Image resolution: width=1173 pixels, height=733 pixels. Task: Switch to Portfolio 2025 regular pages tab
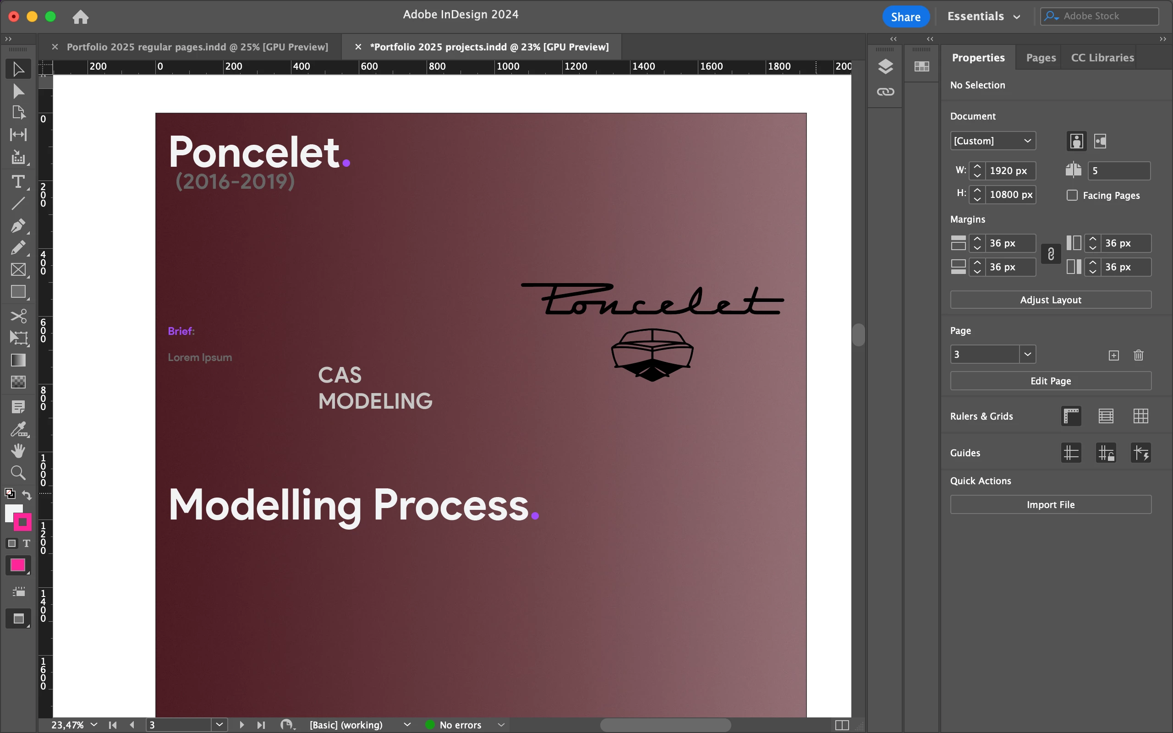(x=197, y=47)
